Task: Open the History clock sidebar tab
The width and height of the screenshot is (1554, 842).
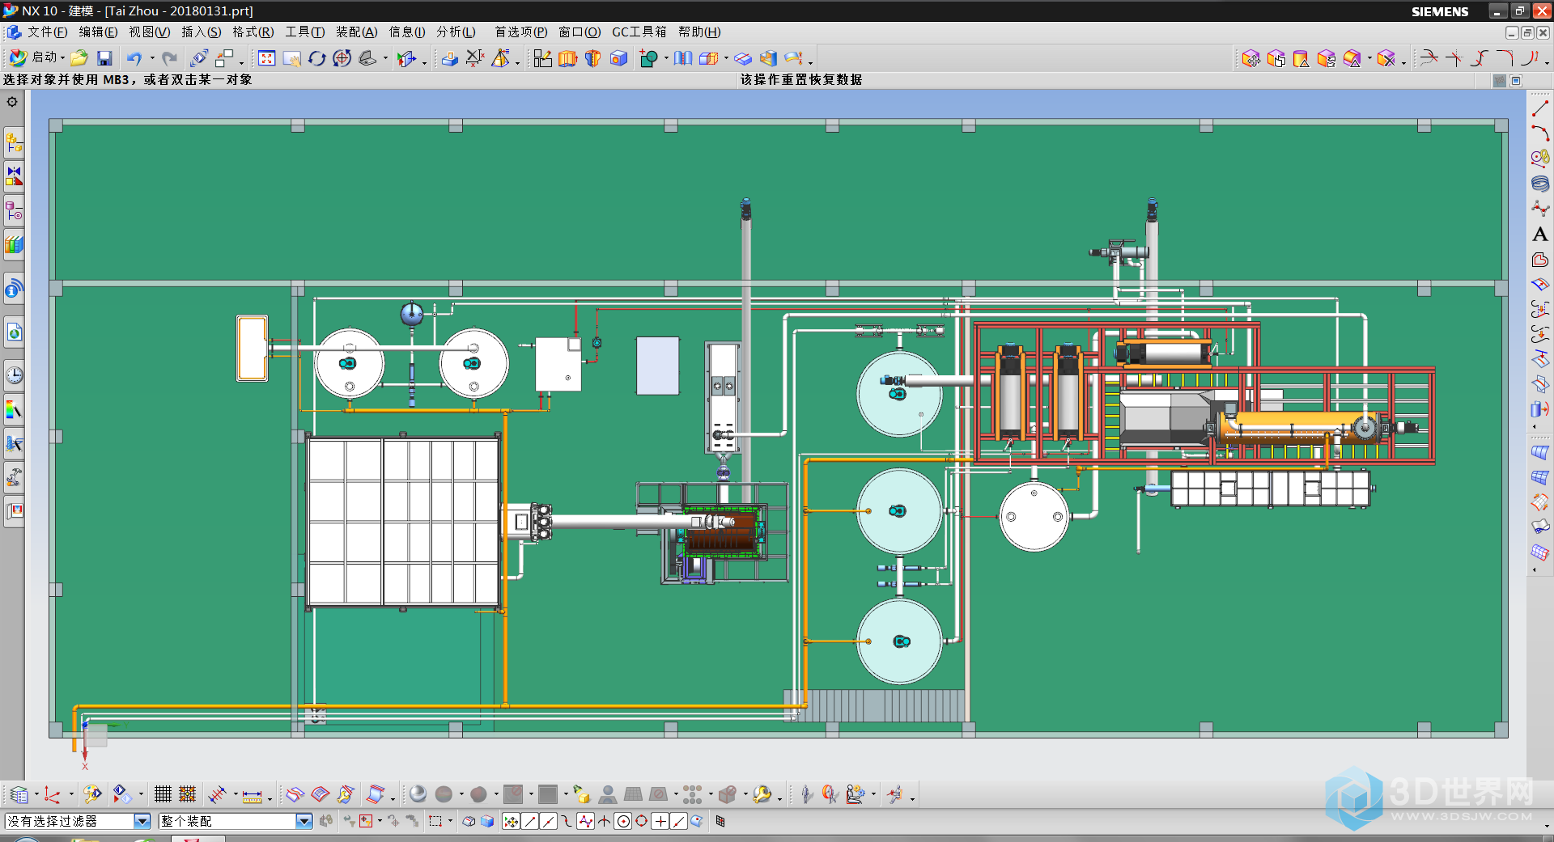Action: click(x=14, y=375)
